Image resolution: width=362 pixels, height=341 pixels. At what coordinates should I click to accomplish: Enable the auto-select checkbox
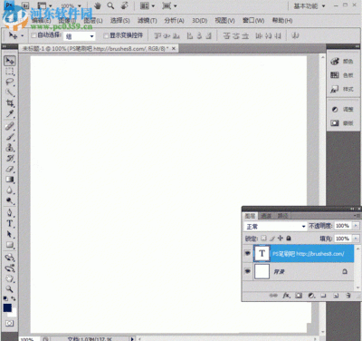coord(33,35)
